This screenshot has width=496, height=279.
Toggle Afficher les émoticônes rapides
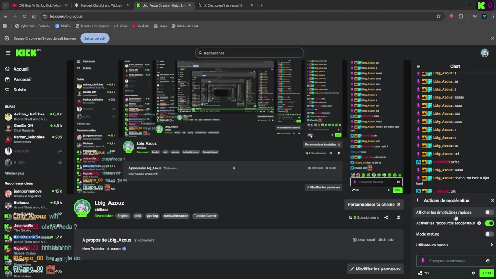point(489,212)
